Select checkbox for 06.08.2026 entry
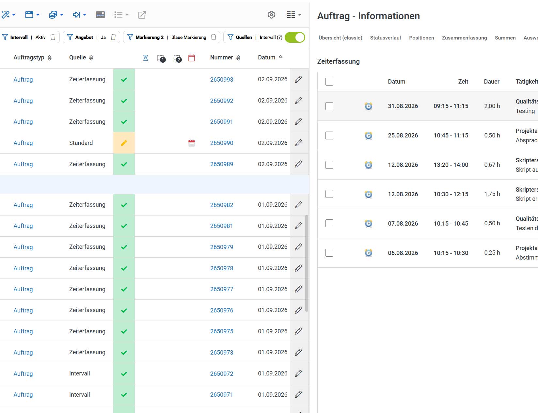Screen dimensions: 538x413 click(x=329, y=253)
